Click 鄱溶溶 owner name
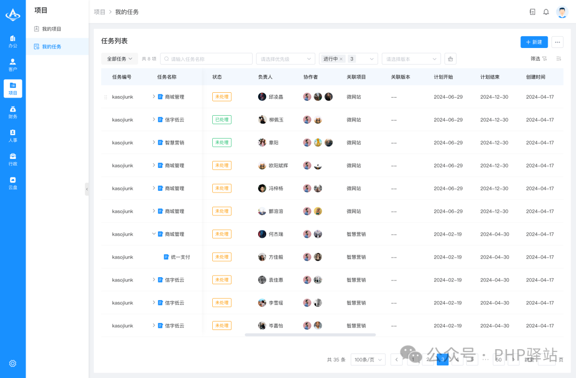The image size is (576, 378). [x=276, y=211]
